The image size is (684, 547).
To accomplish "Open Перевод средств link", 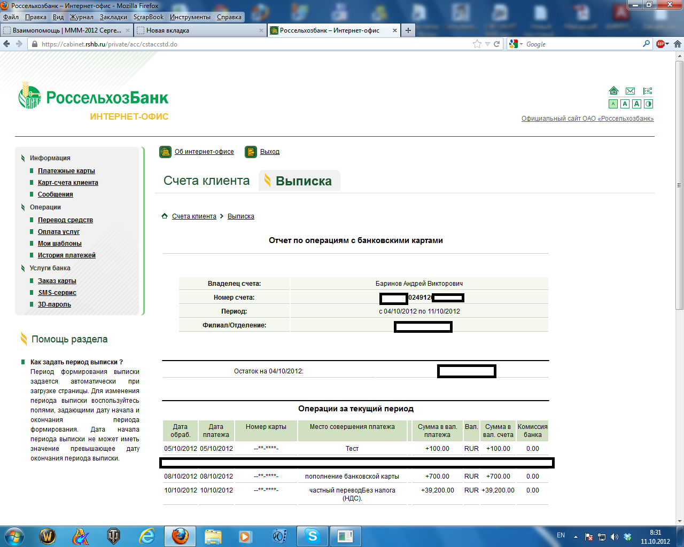I will (x=65, y=220).
